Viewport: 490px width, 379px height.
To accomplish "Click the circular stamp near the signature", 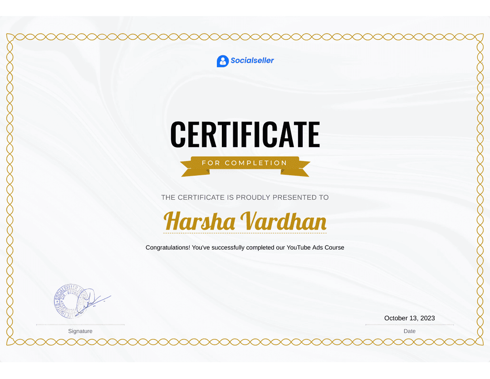I will click(x=68, y=302).
